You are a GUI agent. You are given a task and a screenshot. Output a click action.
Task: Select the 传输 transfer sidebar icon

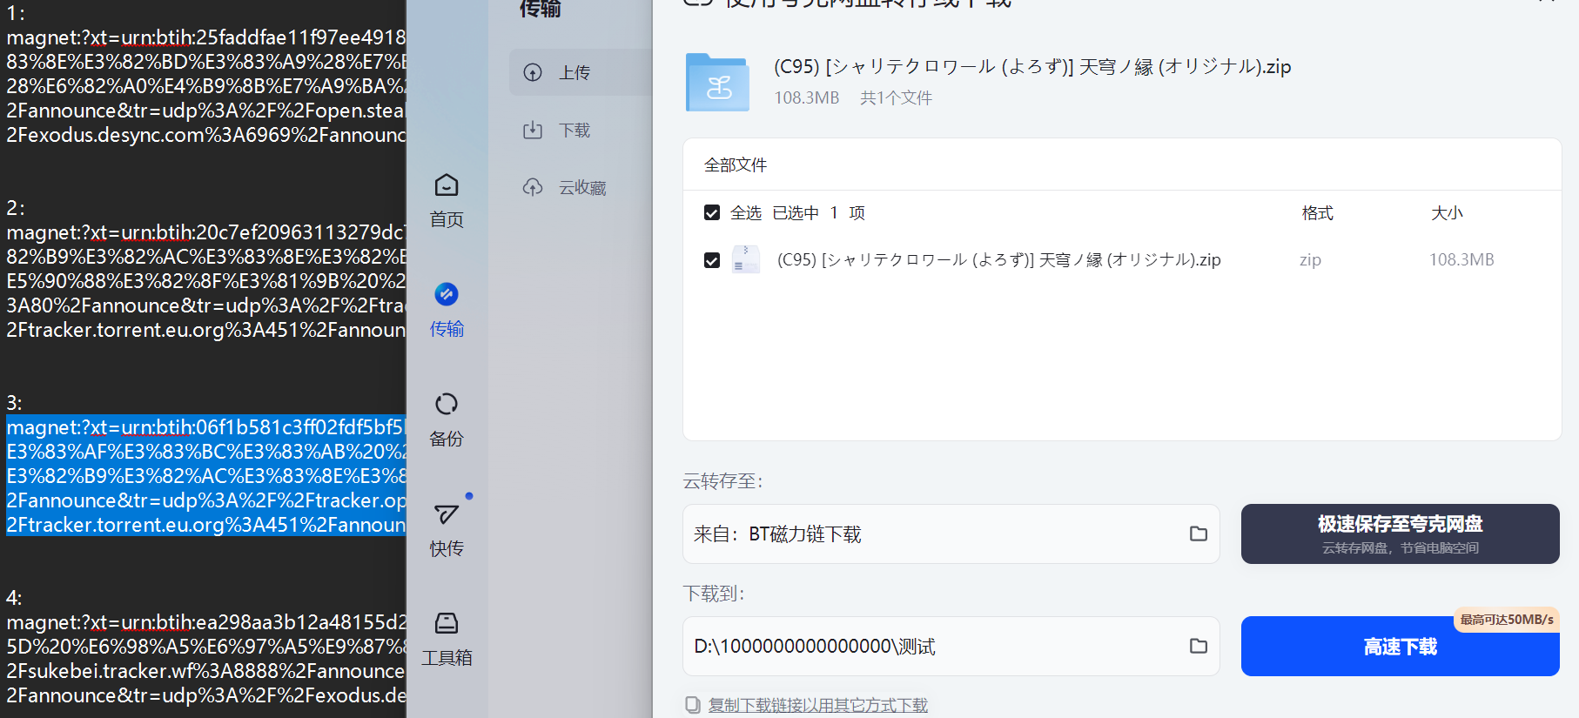click(x=447, y=310)
